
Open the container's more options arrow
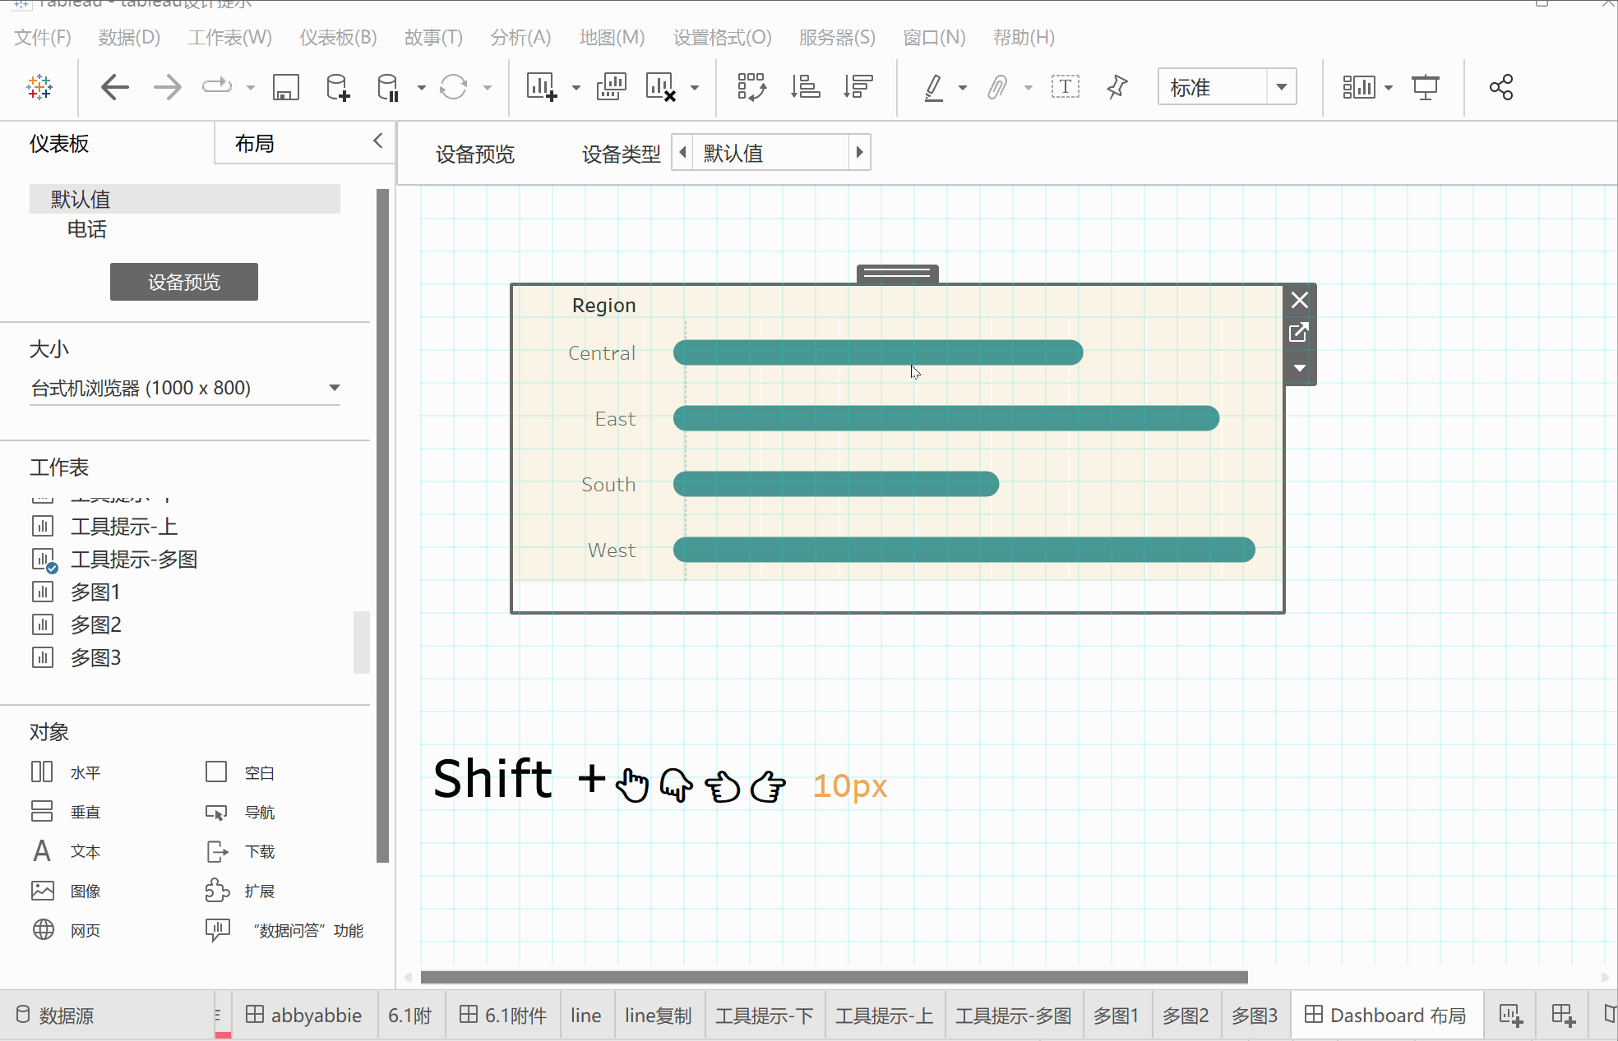(1299, 368)
